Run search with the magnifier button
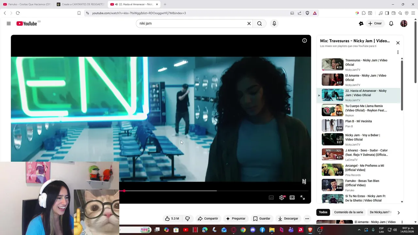The image size is (418, 235). (259, 23)
